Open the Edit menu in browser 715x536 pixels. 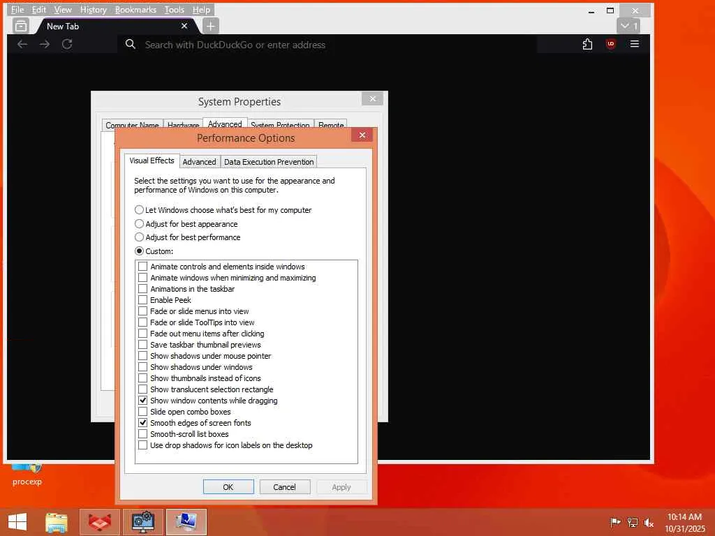(x=39, y=10)
